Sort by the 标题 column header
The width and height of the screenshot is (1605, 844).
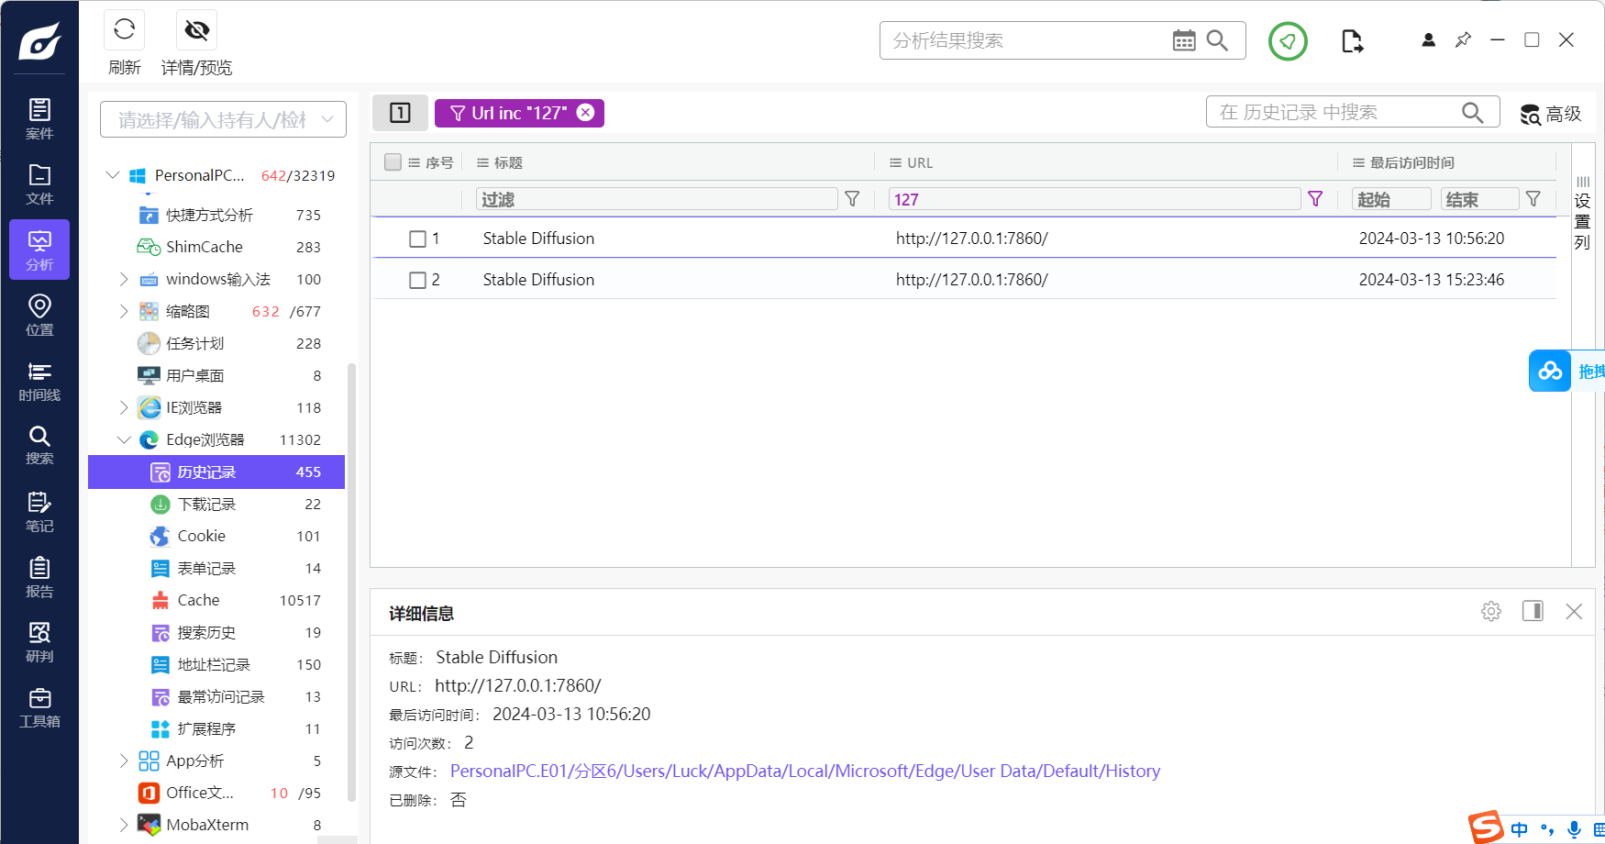pyautogui.click(x=499, y=162)
